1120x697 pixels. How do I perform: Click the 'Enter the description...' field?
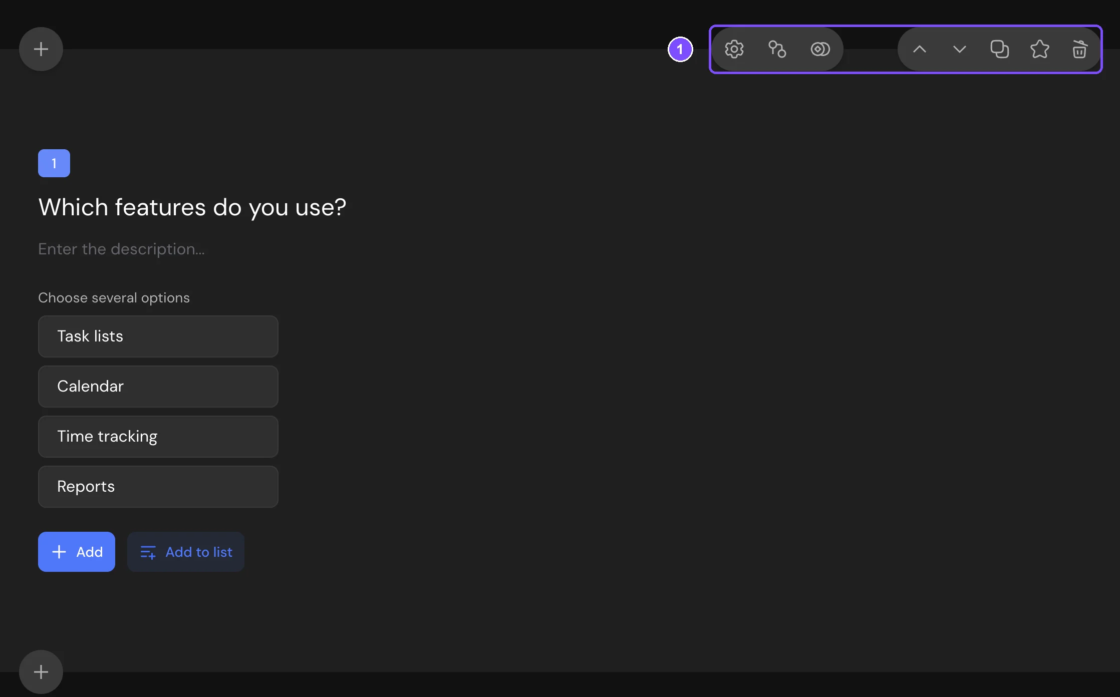click(x=121, y=249)
